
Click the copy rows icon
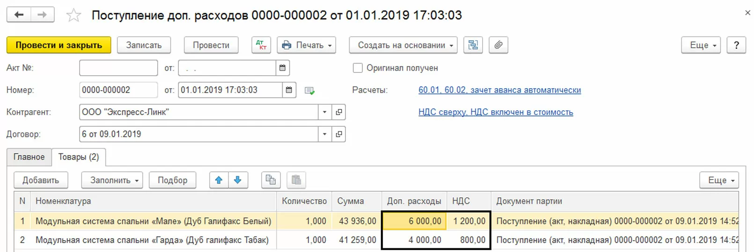click(271, 180)
